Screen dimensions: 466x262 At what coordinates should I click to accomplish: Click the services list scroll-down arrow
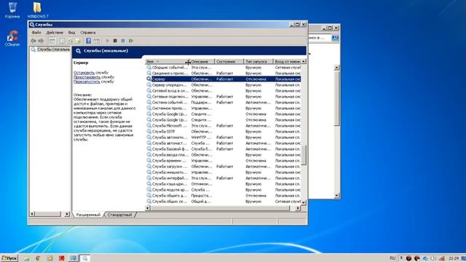[x=304, y=202]
